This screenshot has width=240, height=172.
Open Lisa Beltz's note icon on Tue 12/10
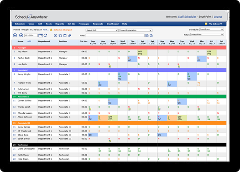pos(179,66)
